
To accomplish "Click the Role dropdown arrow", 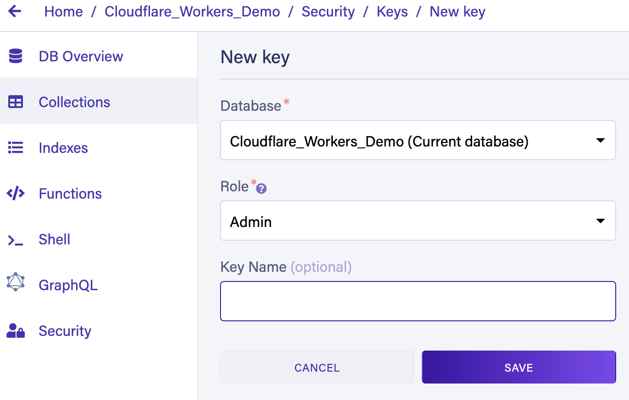I will click(600, 221).
